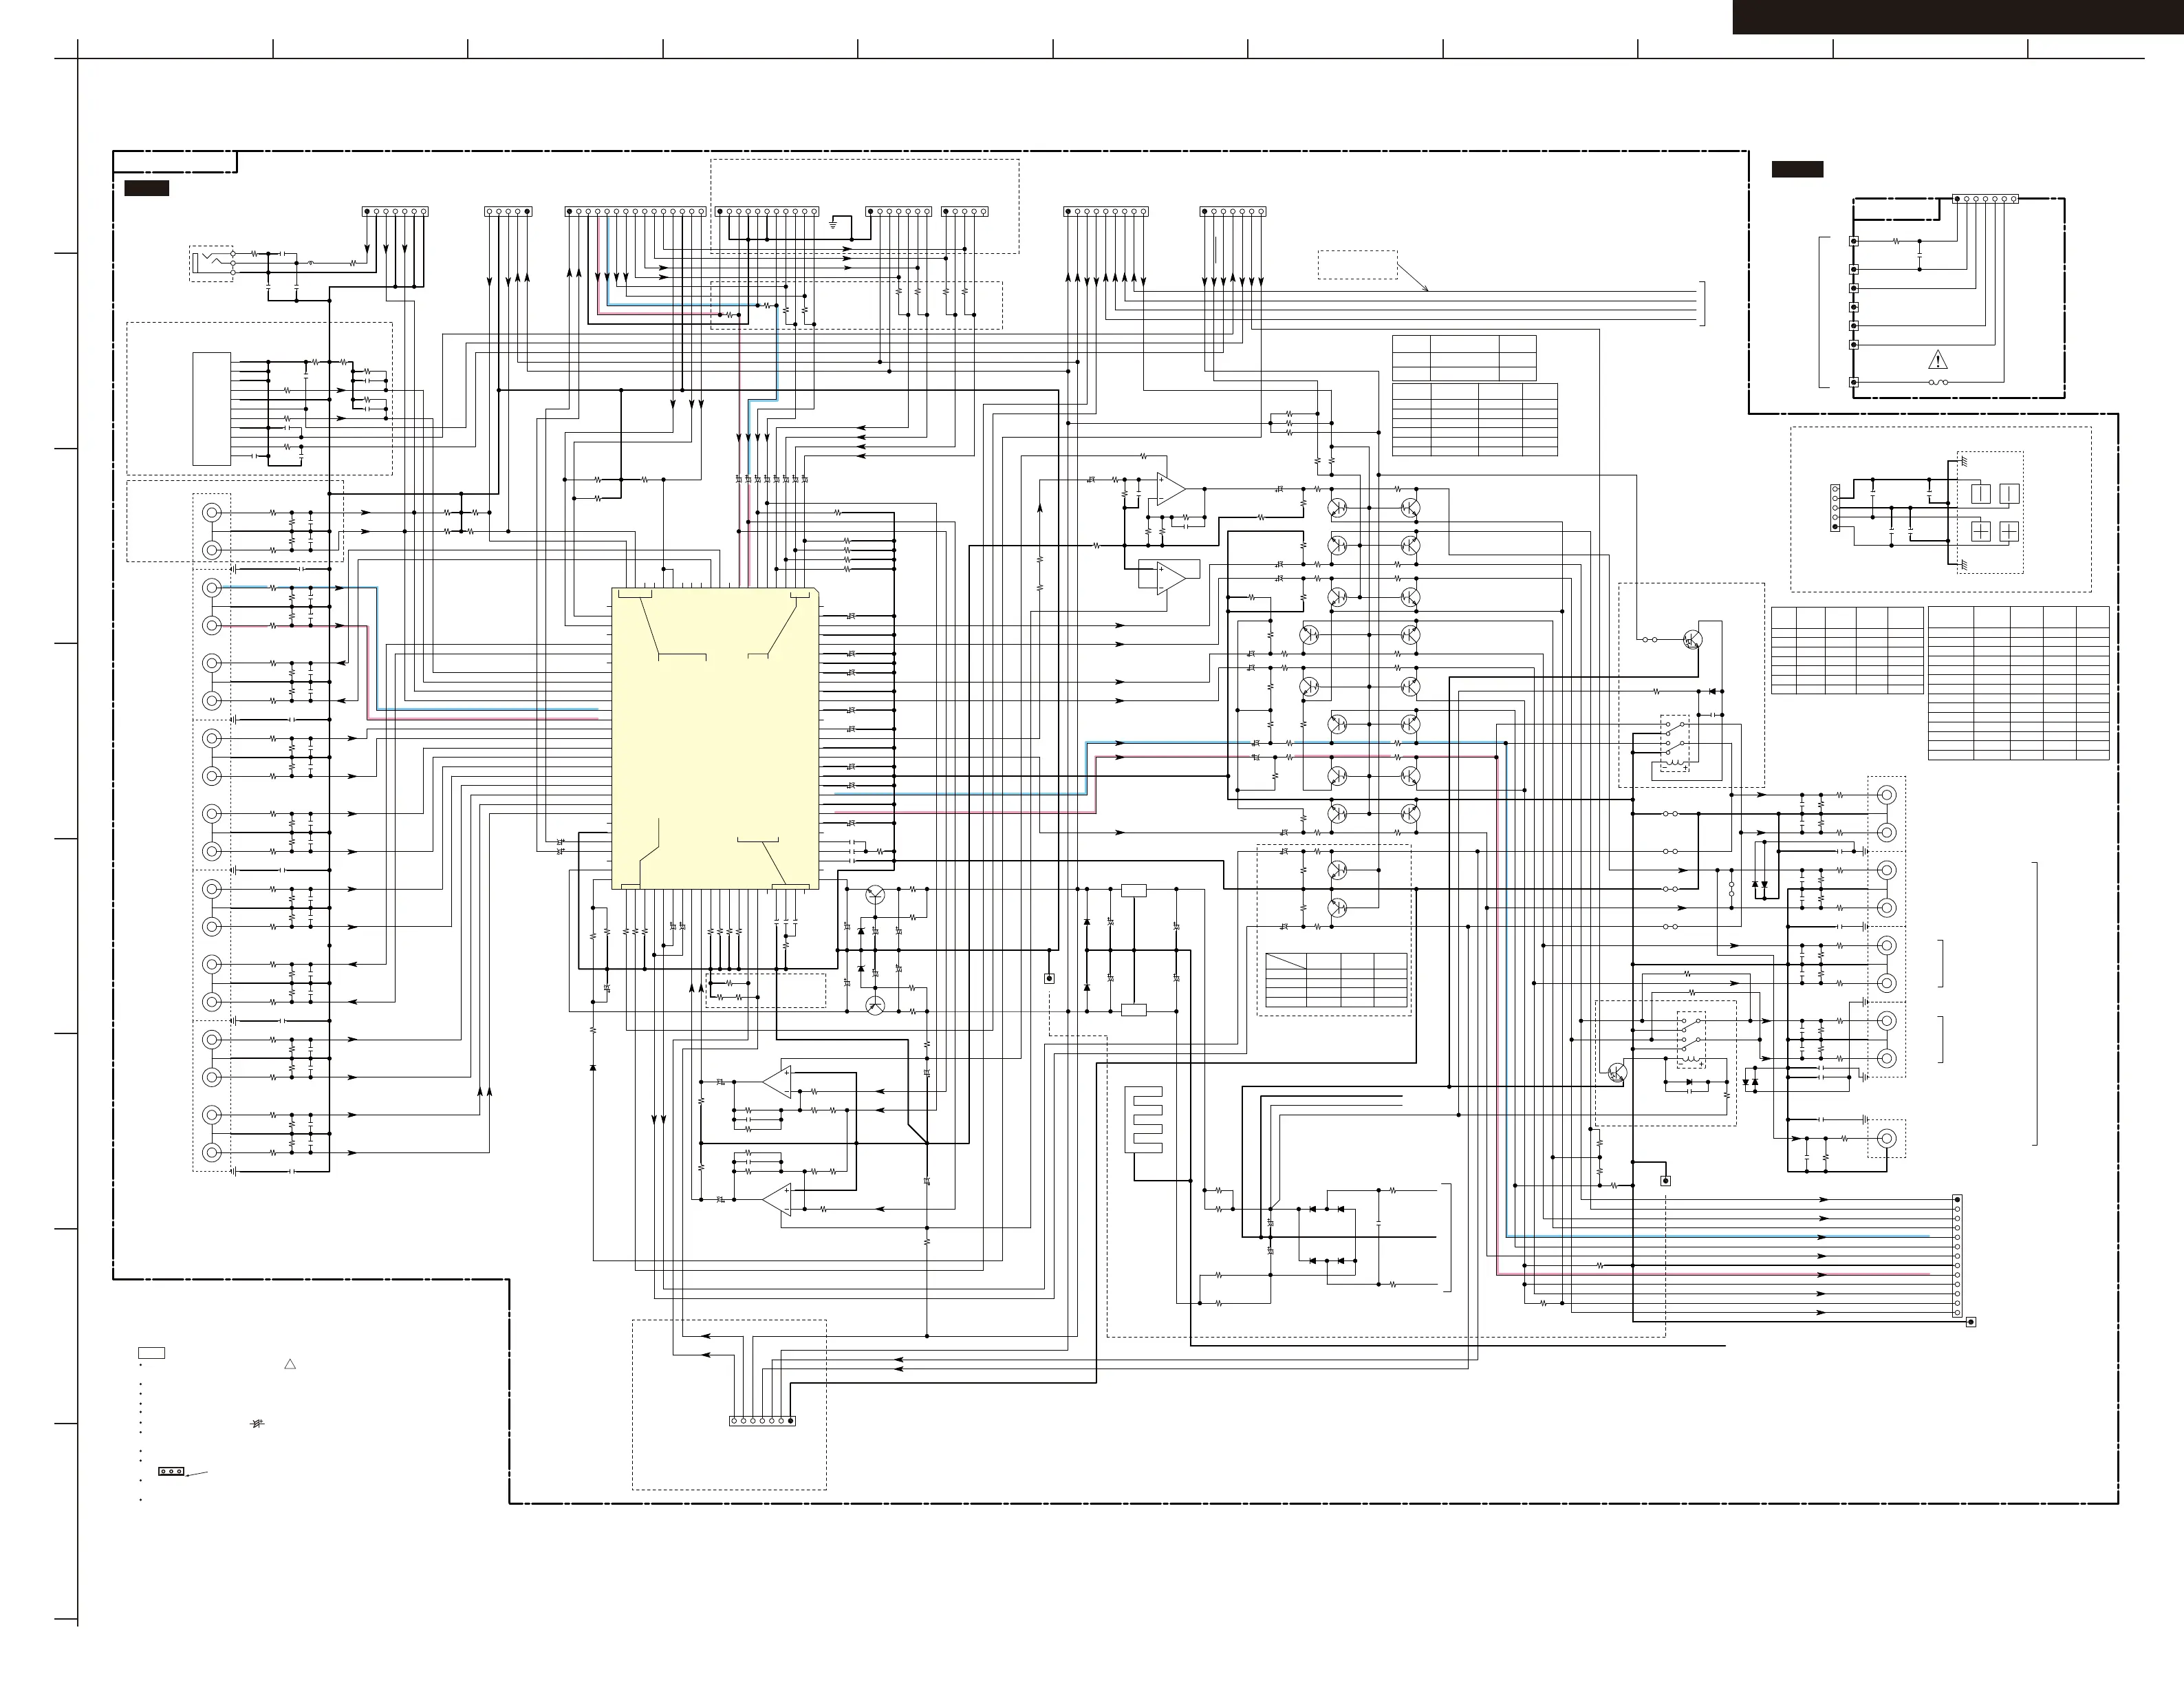Click the black label box on upper-right board
The height and width of the screenshot is (1685, 2184).
1797,170
